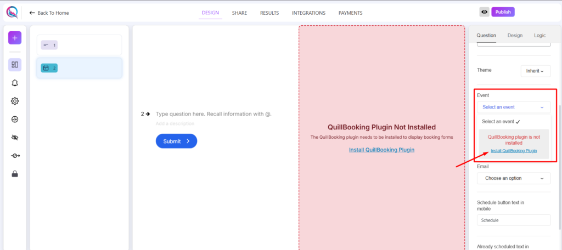
Task: Open the blocks layout sidebar icon
Action: [15, 65]
